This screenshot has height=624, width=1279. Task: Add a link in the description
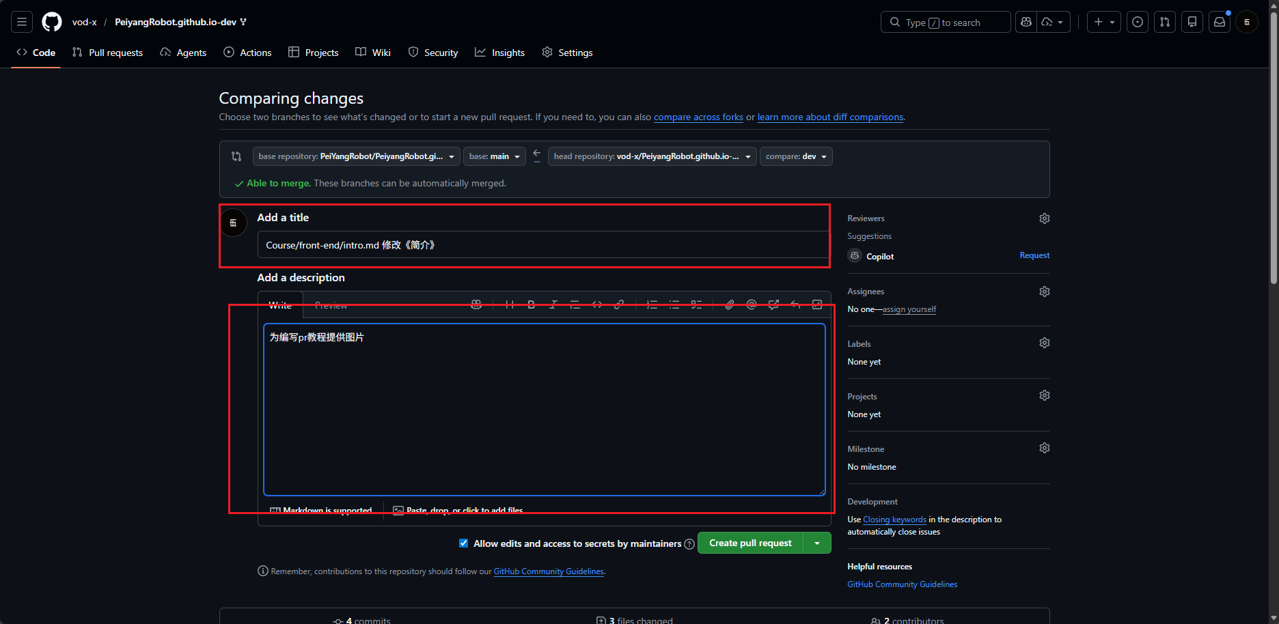click(619, 304)
